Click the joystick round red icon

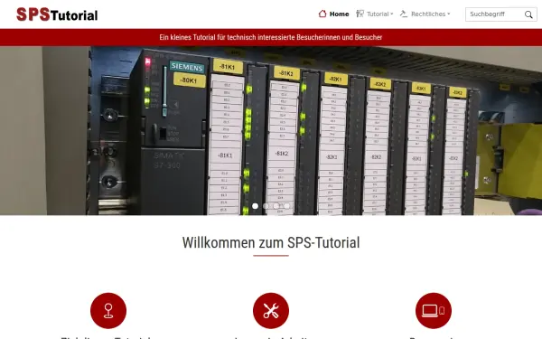point(108,311)
